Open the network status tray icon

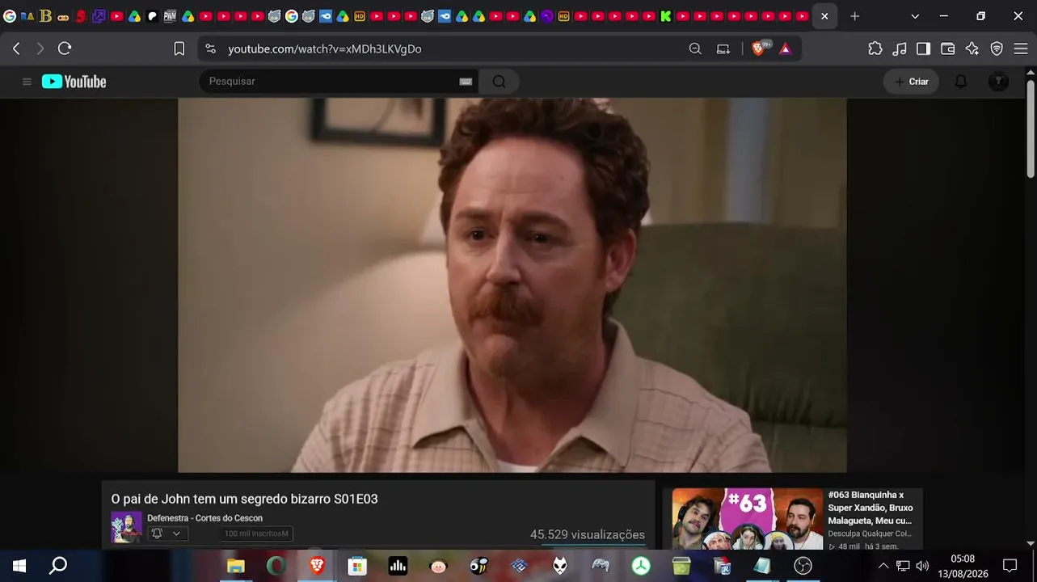[903, 566]
